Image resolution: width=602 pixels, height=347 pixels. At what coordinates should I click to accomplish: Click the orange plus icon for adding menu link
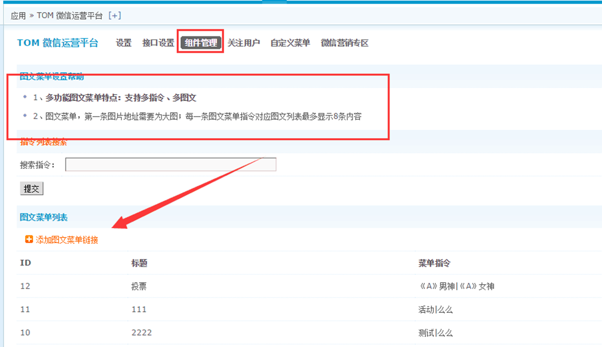click(29, 240)
